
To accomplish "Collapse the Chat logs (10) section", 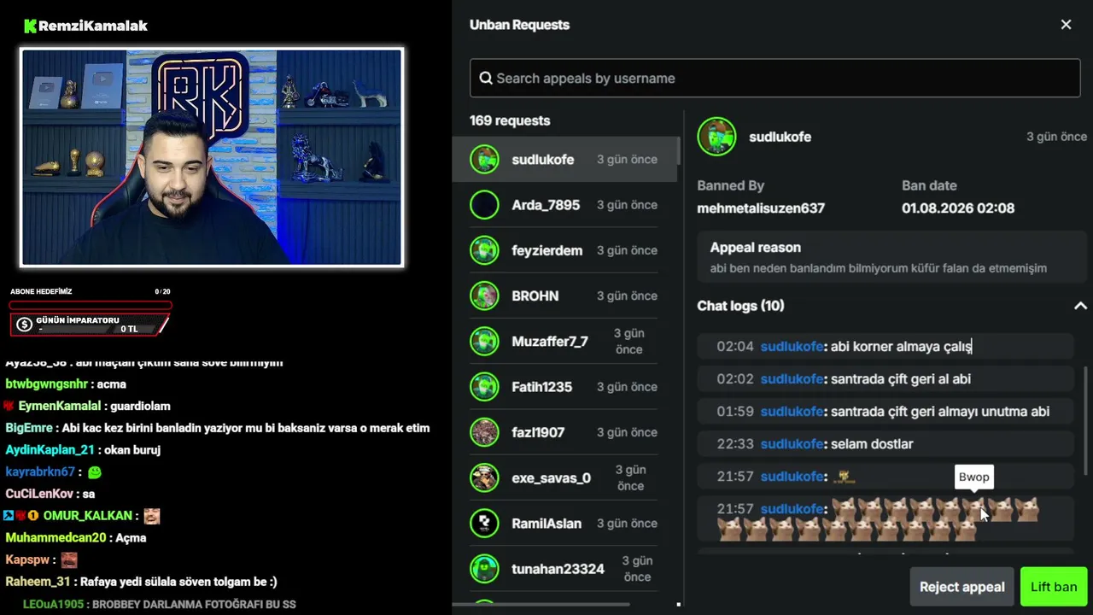I will click(x=1080, y=306).
